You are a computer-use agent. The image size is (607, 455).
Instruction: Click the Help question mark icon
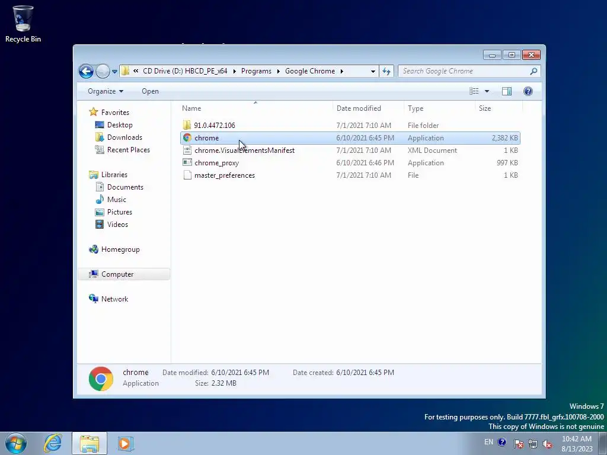point(528,91)
